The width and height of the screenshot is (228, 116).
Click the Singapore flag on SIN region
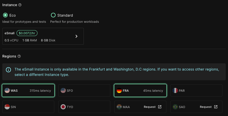tap(7, 107)
